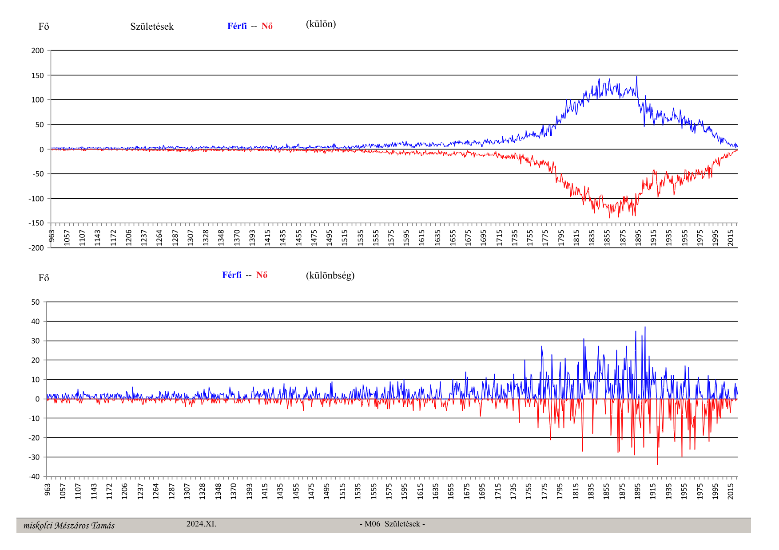
Task: Click the "- M06 Születések -" footer text
Action: 392,524
